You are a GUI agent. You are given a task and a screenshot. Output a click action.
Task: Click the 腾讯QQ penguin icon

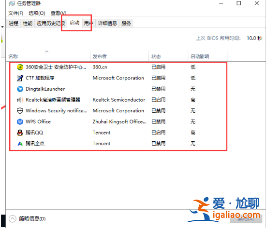tap(20, 133)
